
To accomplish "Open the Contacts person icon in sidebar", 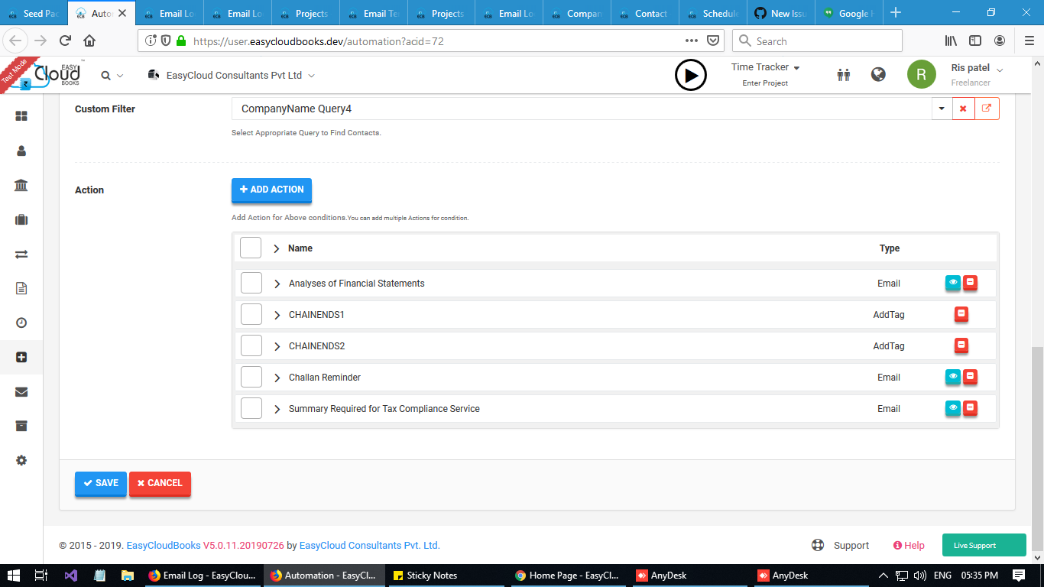I will (x=21, y=151).
